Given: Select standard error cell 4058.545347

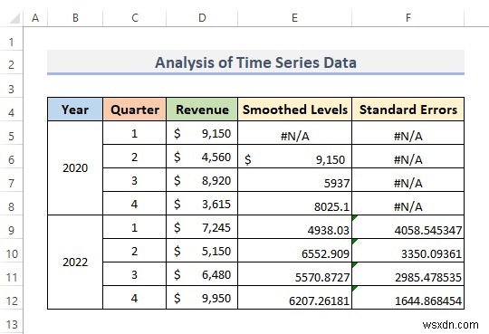Looking at the screenshot, I should (x=407, y=227).
